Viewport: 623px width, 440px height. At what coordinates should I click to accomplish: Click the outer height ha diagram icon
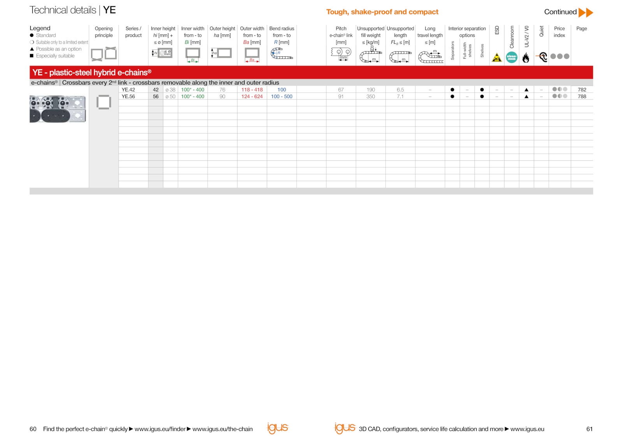tap(221, 53)
